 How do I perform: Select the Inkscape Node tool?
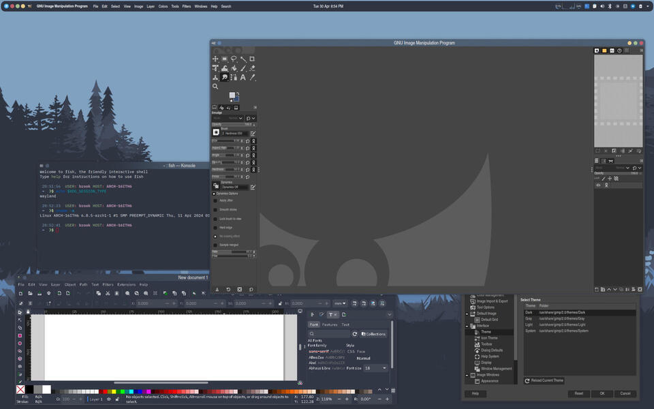coord(20,320)
